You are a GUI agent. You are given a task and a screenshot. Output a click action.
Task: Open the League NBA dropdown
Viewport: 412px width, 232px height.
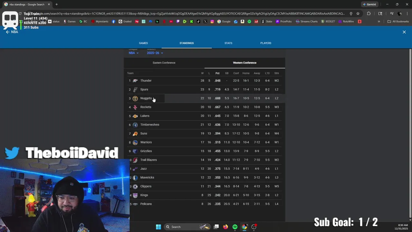tap(134, 53)
